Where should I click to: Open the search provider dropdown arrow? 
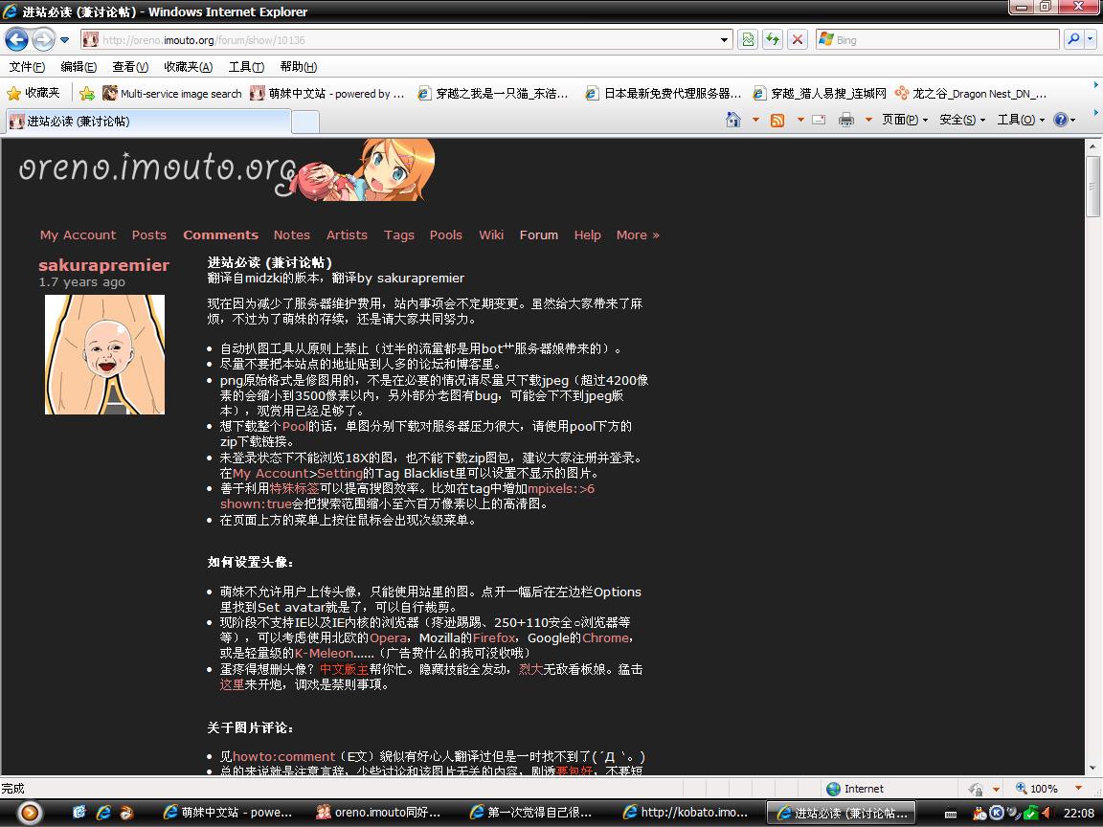1092,39
